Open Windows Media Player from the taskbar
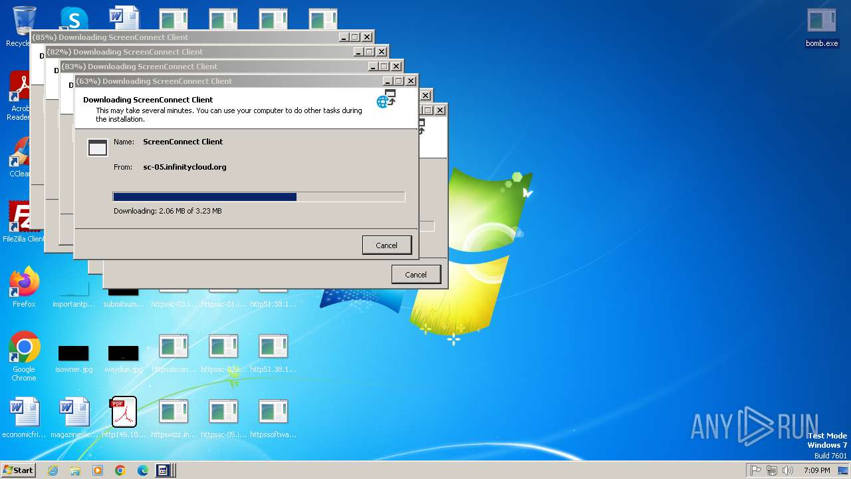This screenshot has width=851, height=479. [x=98, y=470]
